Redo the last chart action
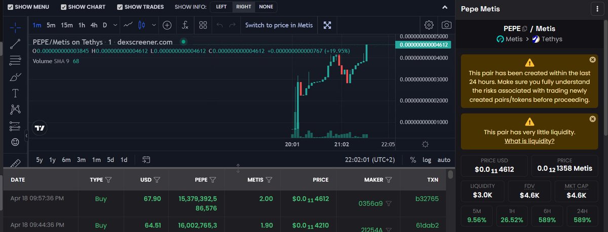The width and height of the screenshot is (608, 232). coord(233,25)
